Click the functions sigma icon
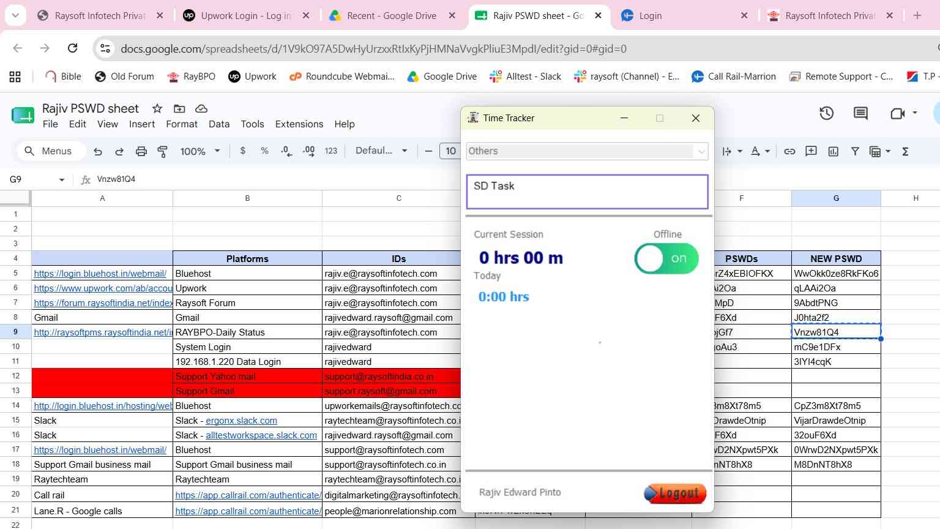940x529 pixels. pyautogui.click(x=905, y=151)
